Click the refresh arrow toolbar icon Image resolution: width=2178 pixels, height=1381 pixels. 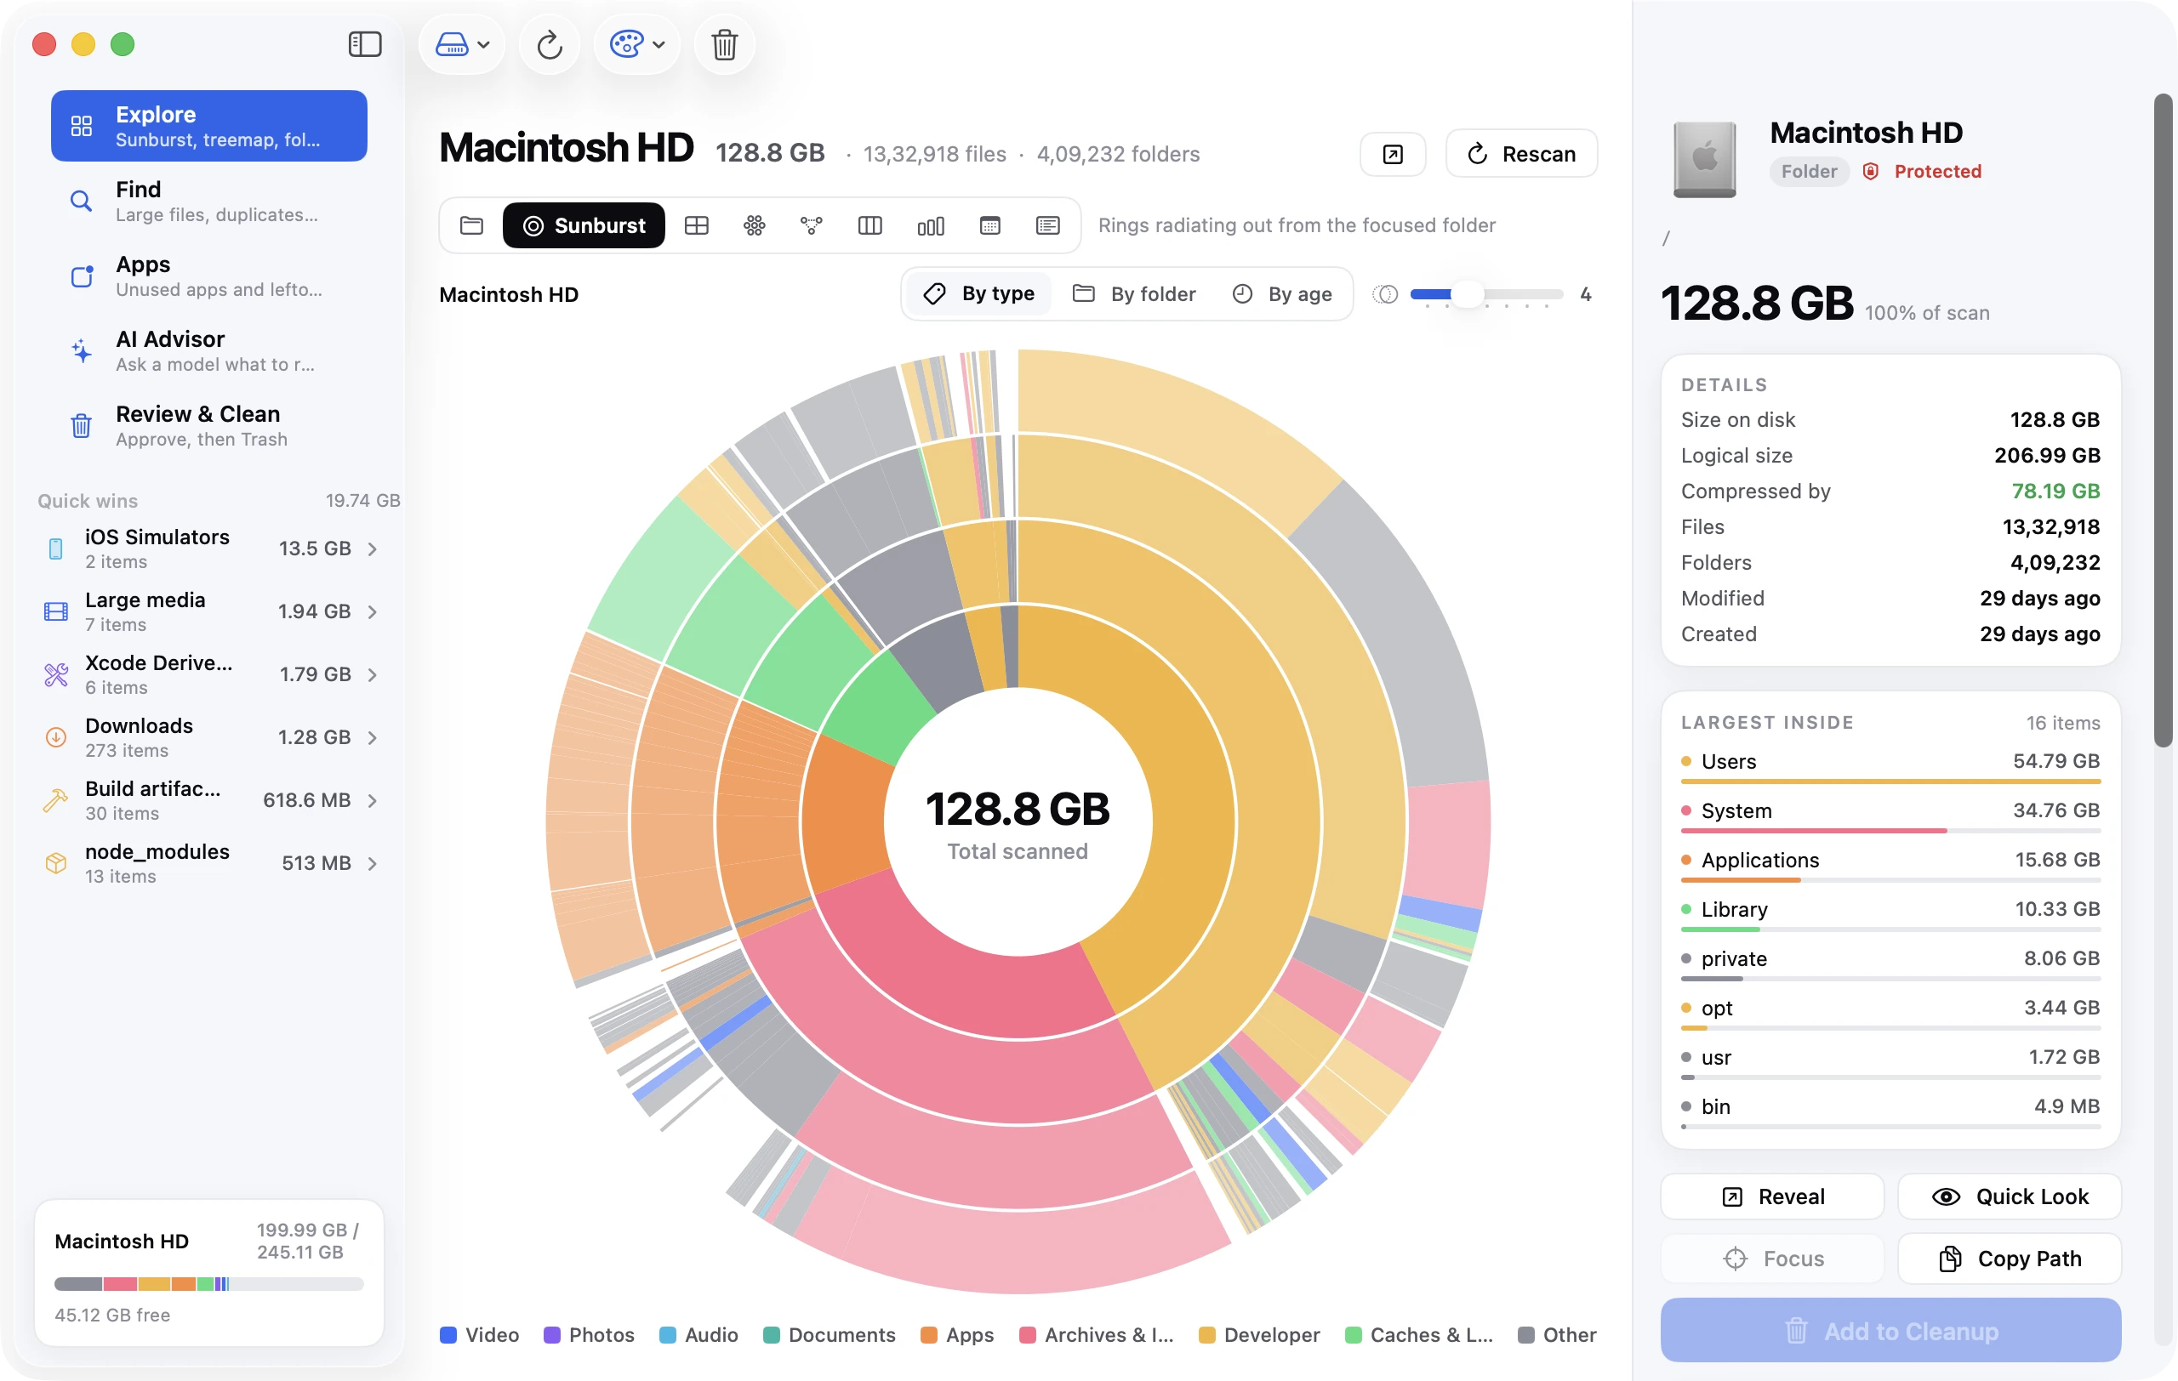(549, 43)
